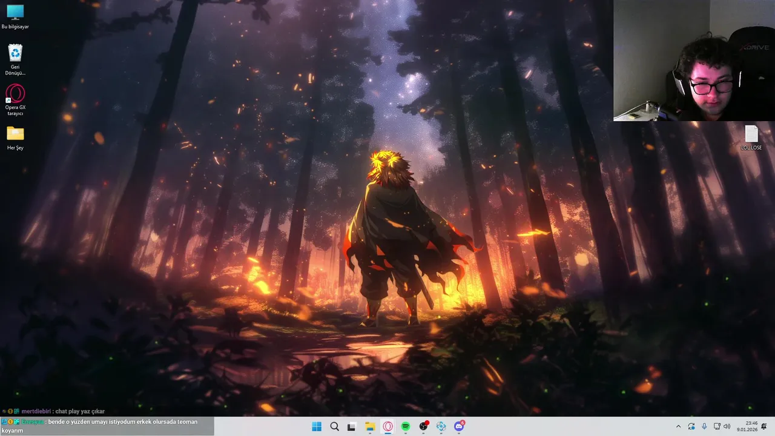Open File Explorer from the taskbar

(370, 426)
